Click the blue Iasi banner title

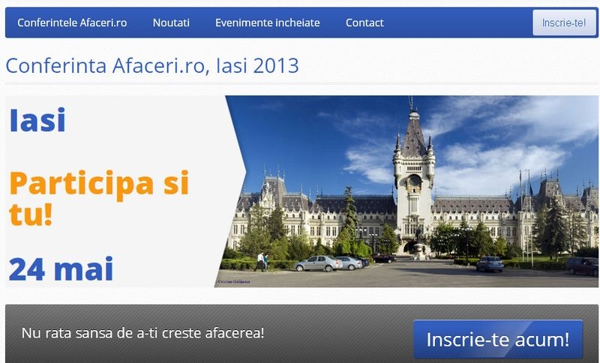[x=37, y=120]
